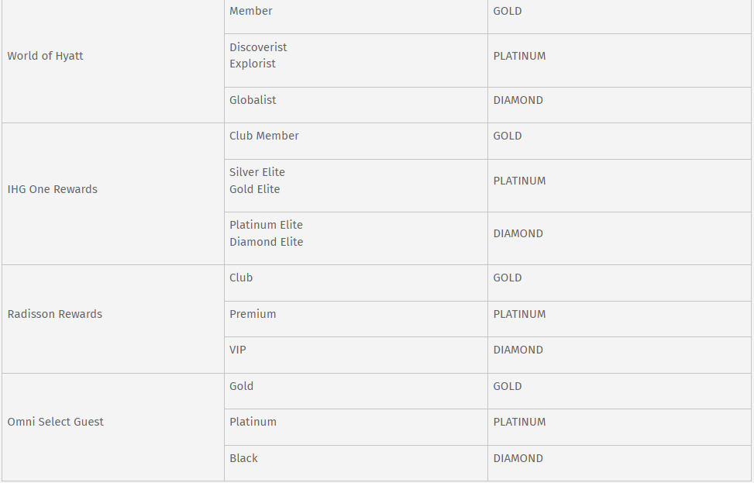The width and height of the screenshot is (754, 483).
Task: Click GOLD status beside Club Member
Action: (x=508, y=136)
